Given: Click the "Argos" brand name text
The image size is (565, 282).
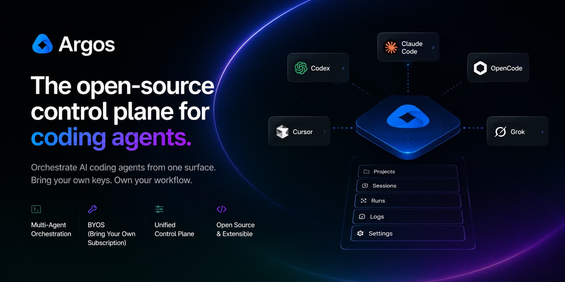Looking at the screenshot, I should (87, 45).
